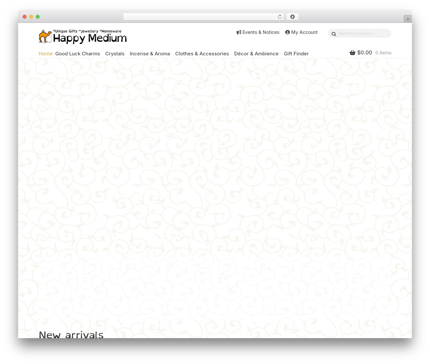Open the Events & Notices link
The height and width of the screenshot is (364, 430).
[258, 32]
